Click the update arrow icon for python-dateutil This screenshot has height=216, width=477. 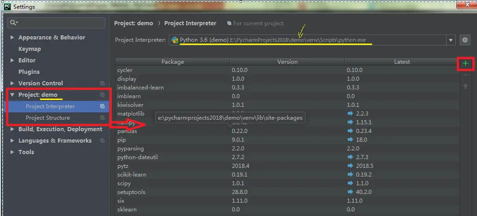(351, 157)
